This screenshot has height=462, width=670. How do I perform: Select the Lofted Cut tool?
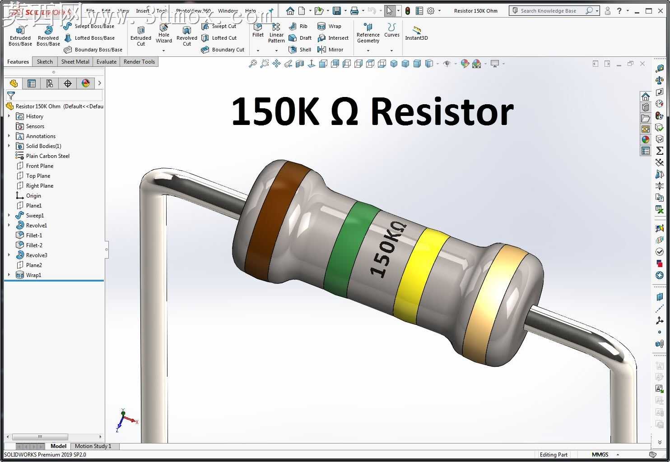point(219,38)
